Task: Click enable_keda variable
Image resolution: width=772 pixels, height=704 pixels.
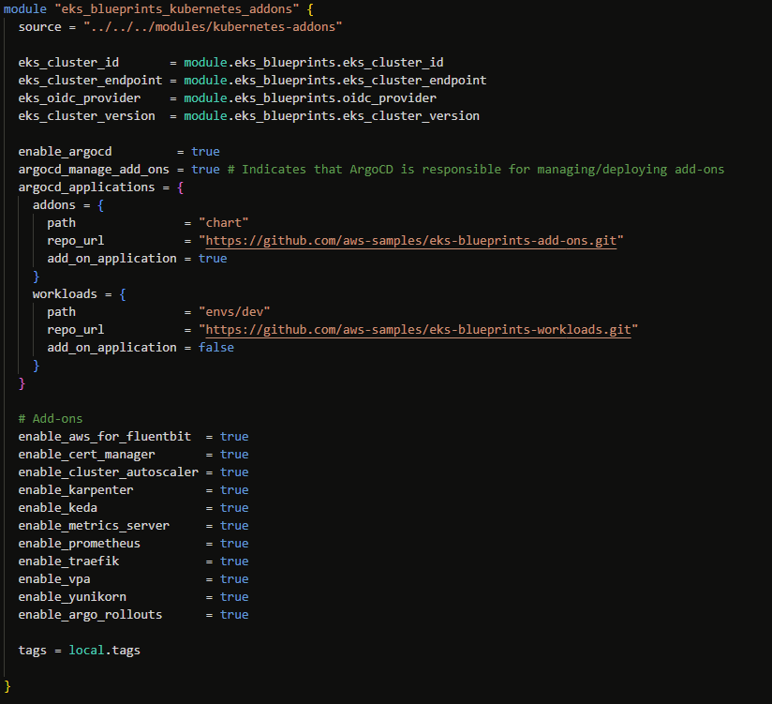Action: coord(57,507)
